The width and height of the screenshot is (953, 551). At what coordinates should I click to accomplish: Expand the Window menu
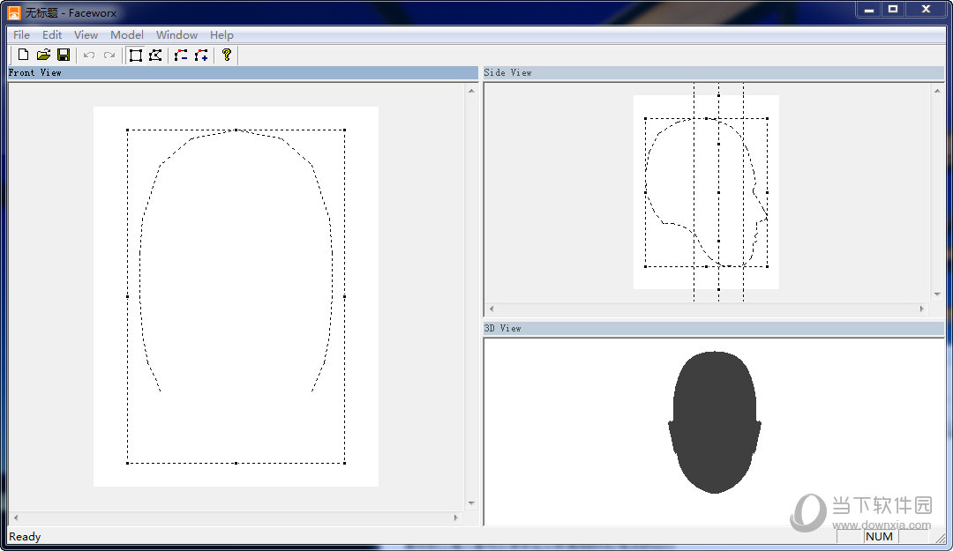[176, 35]
